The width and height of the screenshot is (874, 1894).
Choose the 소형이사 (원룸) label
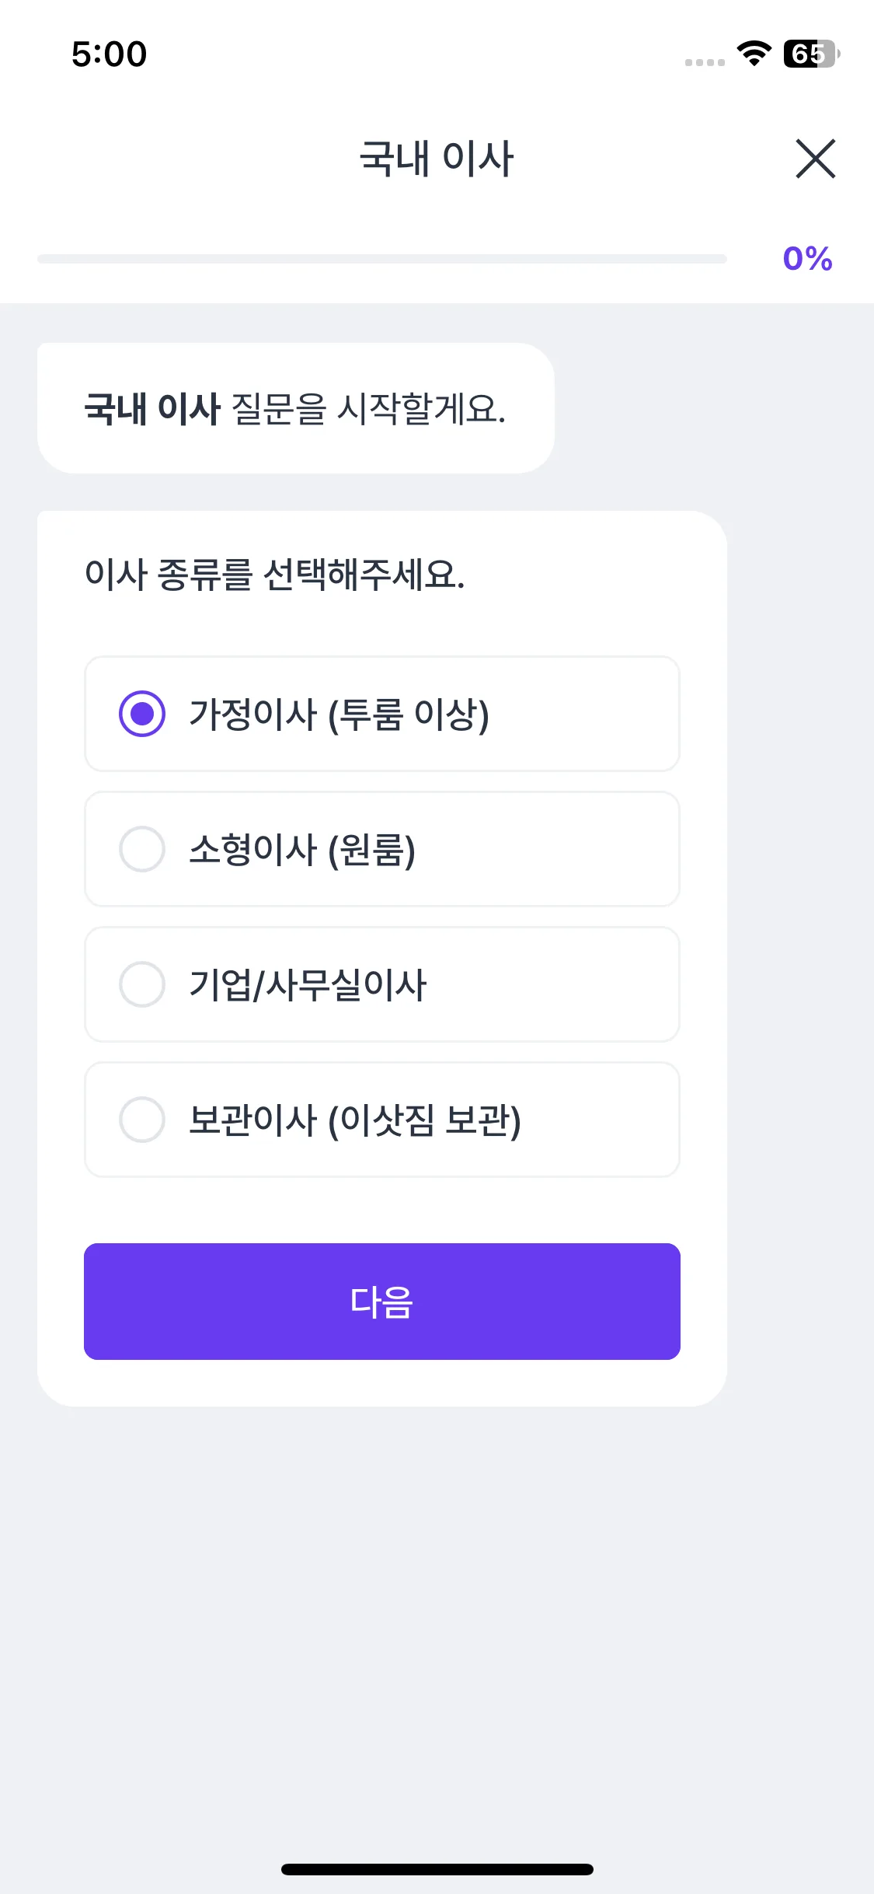tap(302, 850)
